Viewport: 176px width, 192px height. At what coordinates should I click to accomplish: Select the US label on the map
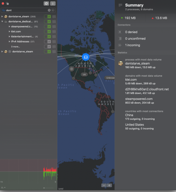coord(84,75)
